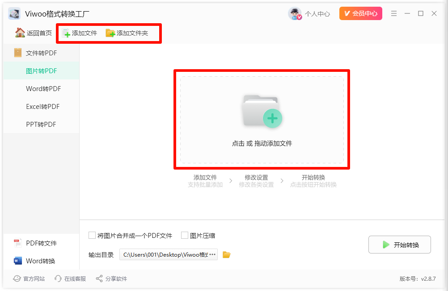Click the blue Word转换 W icon
Image resolution: width=448 pixels, height=291 pixels.
click(x=18, y=261)
